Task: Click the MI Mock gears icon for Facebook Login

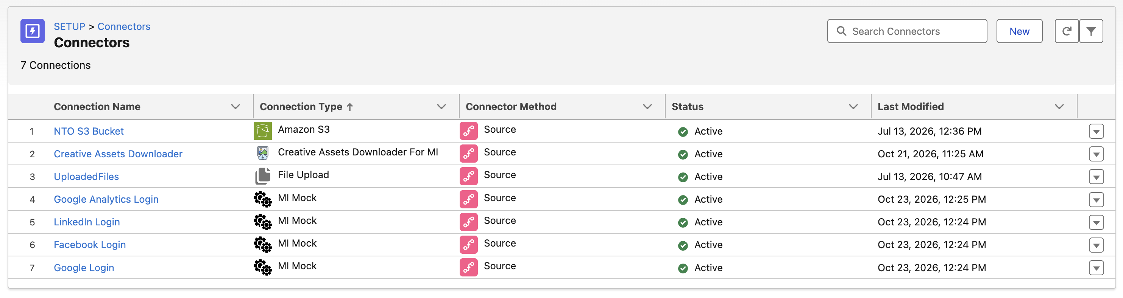Action: pos(262,244)
